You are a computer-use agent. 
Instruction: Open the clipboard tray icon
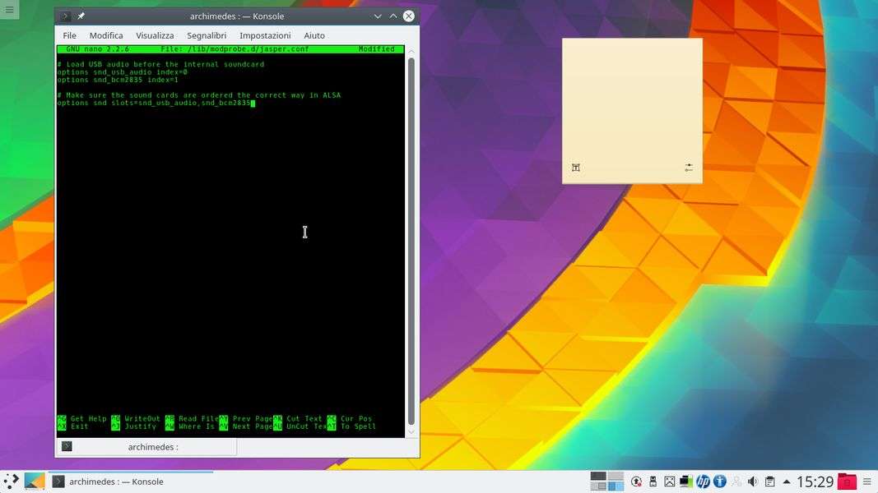[769, 481]
